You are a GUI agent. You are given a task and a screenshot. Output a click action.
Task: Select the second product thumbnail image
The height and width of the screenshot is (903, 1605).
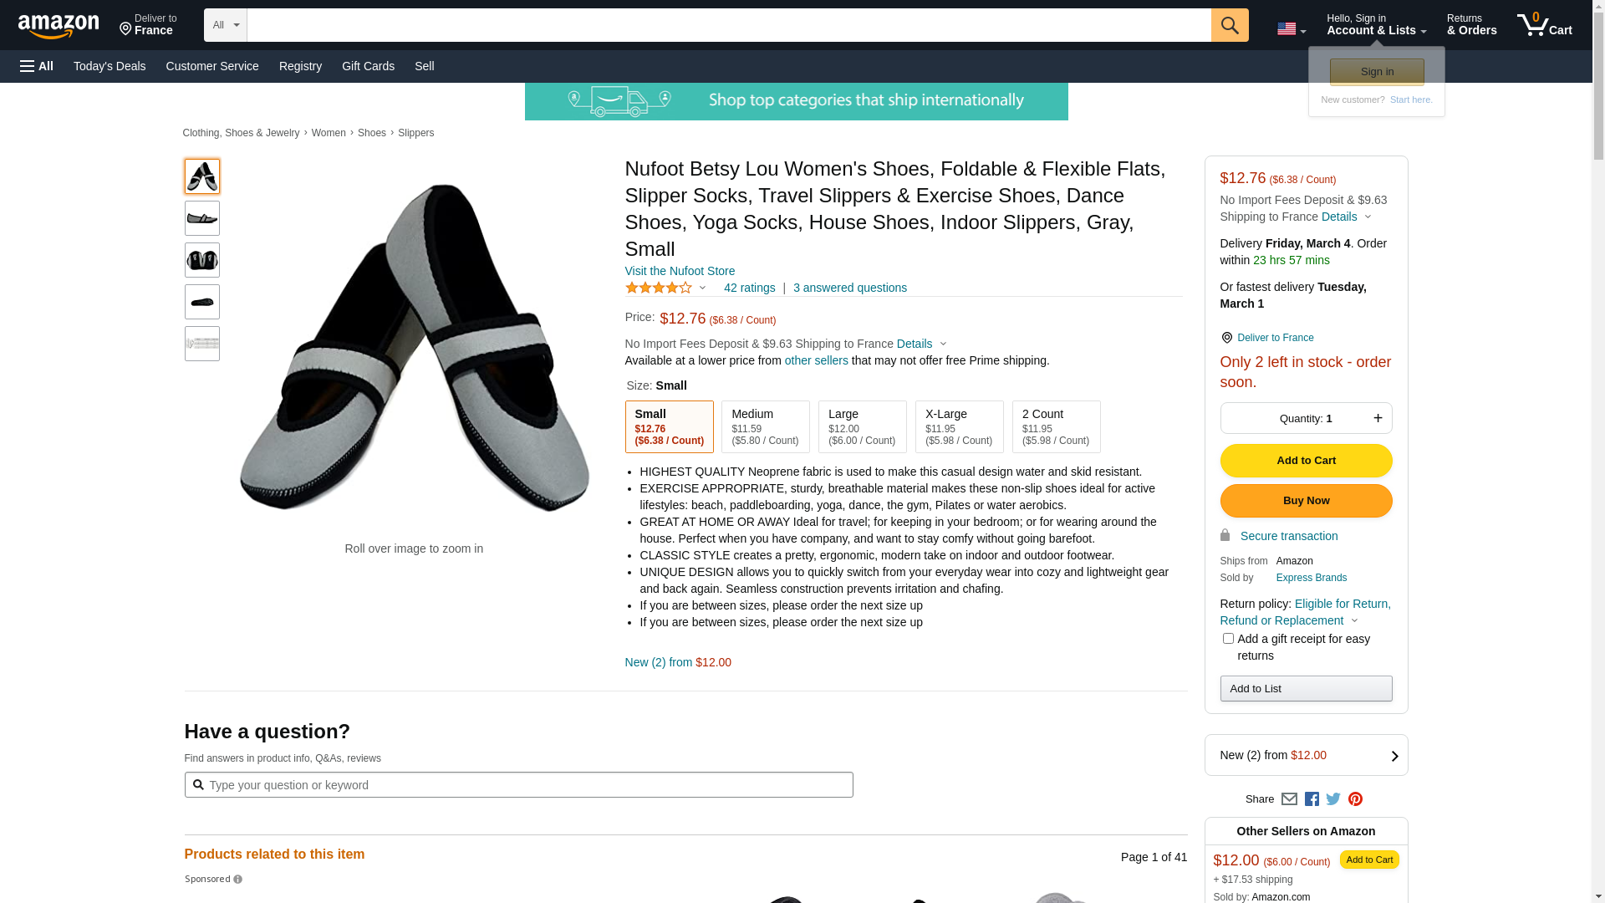pos(202,218)
